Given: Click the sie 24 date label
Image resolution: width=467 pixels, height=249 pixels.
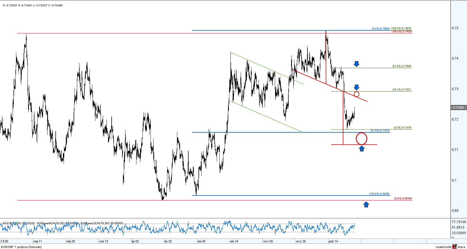Looking at the screenshot, I should [x=234, y=241].
